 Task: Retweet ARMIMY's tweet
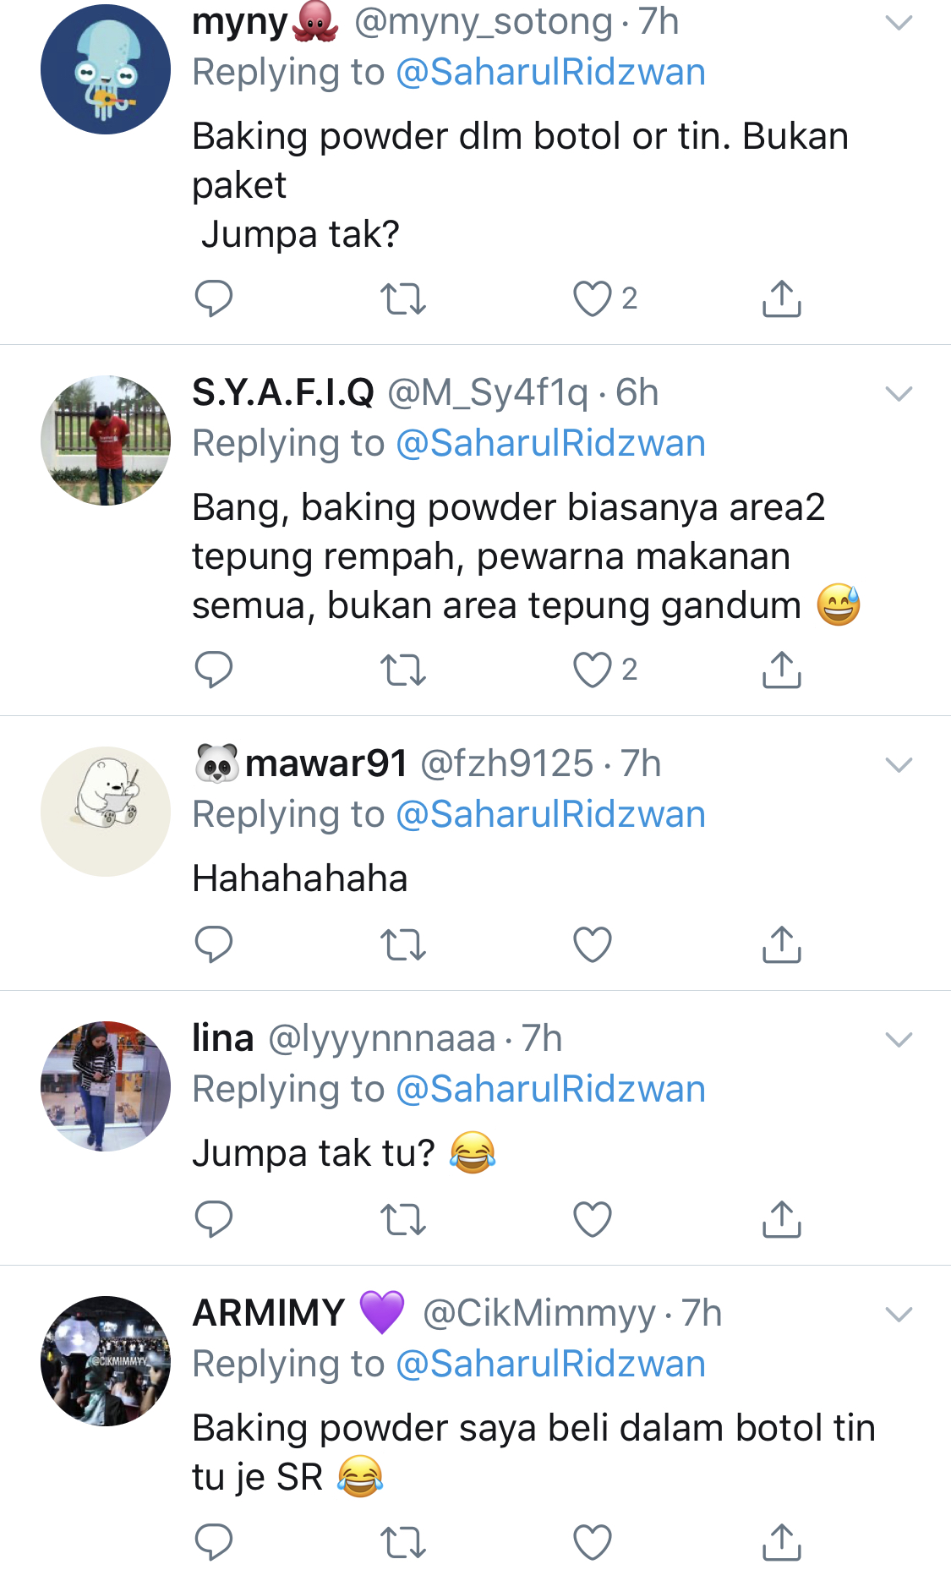(x=403, y=1543)
